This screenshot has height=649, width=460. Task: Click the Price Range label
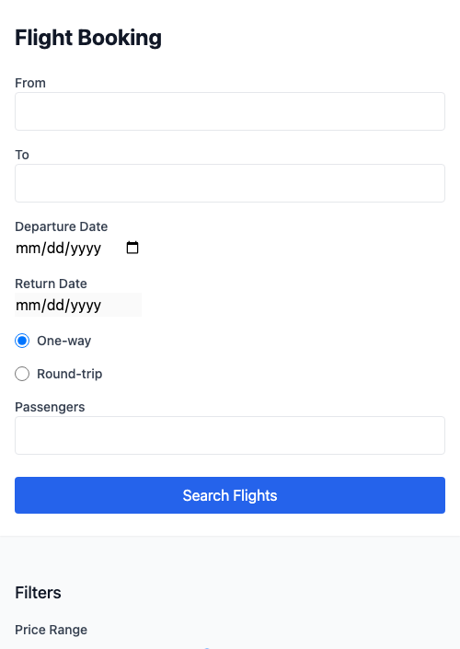point(51,630)
